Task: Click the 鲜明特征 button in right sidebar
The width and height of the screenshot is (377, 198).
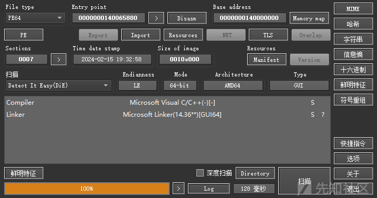Action: [x=353, y=85]
